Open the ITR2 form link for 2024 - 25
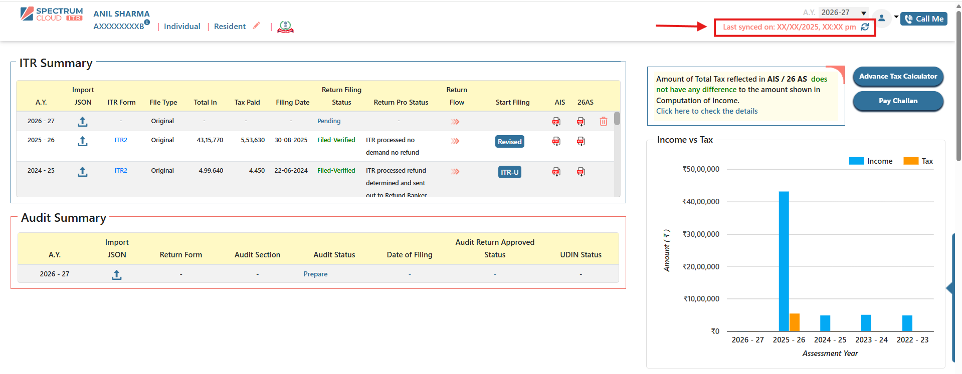Screen dimensions: 962x374 pos(121,171)
